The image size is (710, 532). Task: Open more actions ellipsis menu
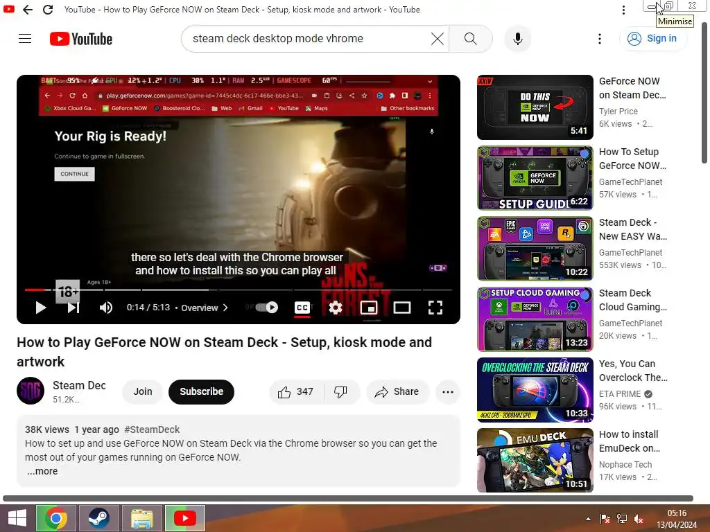click(x=448, y=392)
